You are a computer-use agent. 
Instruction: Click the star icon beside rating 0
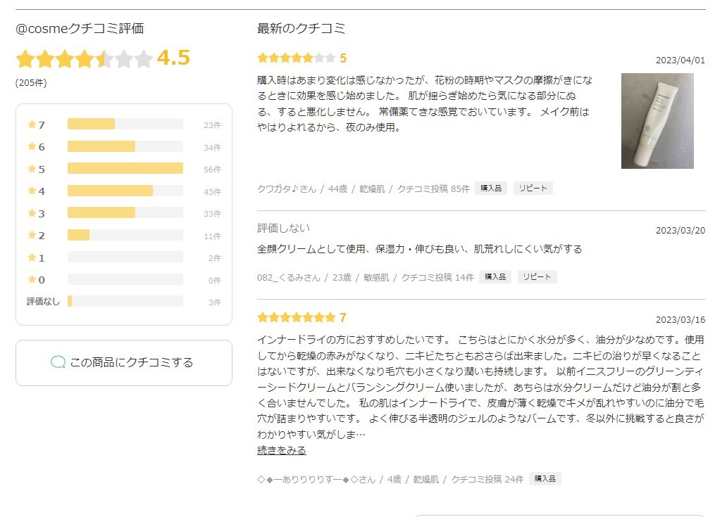[x=32, y=279]
